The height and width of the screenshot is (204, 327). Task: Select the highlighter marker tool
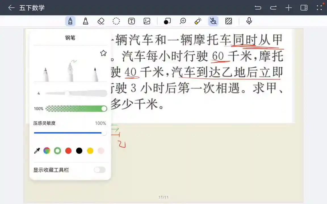point(85,21)
